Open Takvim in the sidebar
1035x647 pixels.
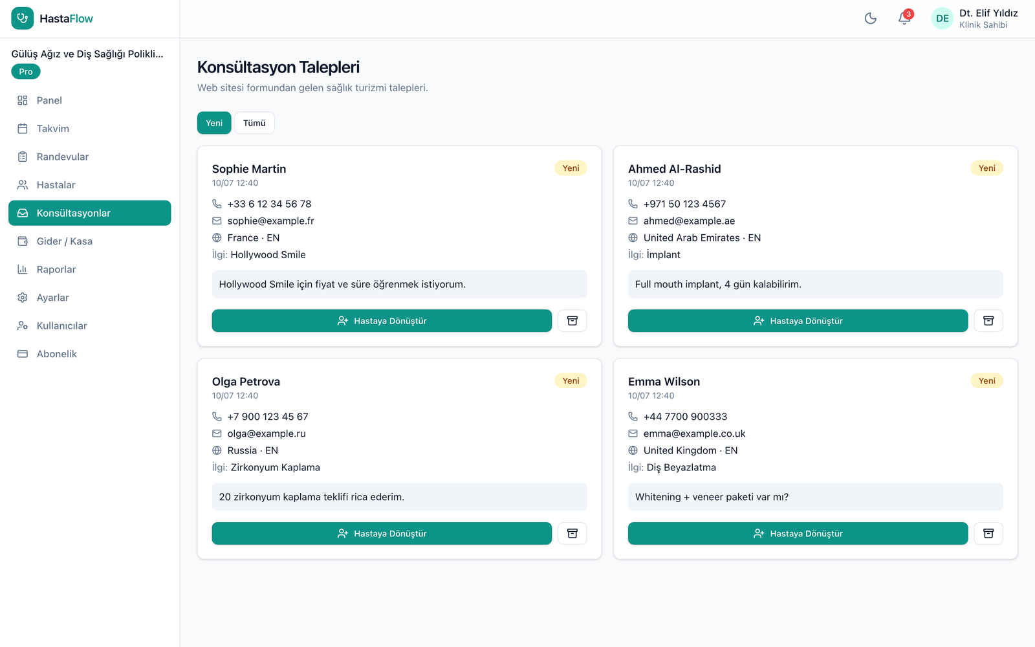(x=90, y=129)
